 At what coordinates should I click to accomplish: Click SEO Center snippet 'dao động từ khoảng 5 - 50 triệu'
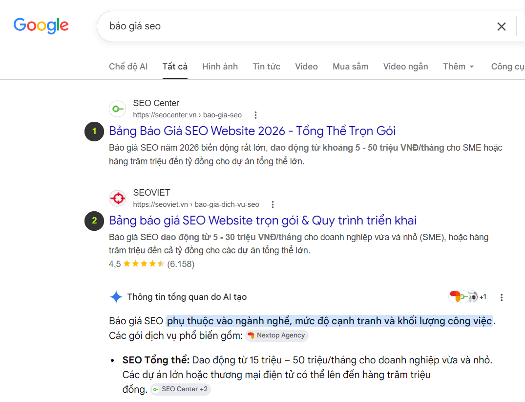pos(357,148)
